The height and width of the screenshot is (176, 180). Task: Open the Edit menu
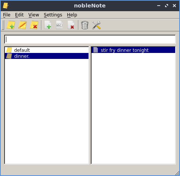pyautogui.click(x=19, y=15)
